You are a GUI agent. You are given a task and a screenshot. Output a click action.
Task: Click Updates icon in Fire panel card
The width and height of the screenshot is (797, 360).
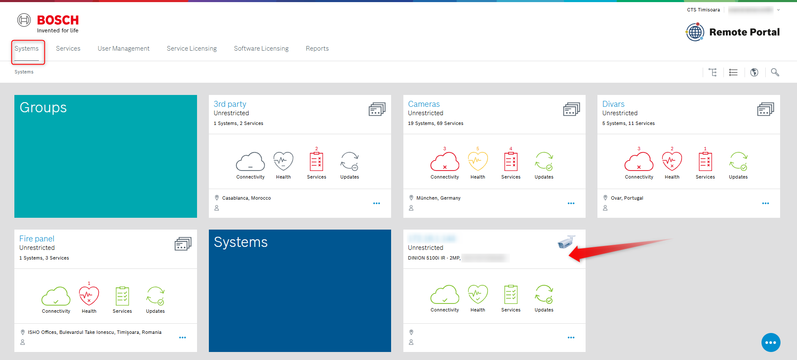click(x=155, y=296)
